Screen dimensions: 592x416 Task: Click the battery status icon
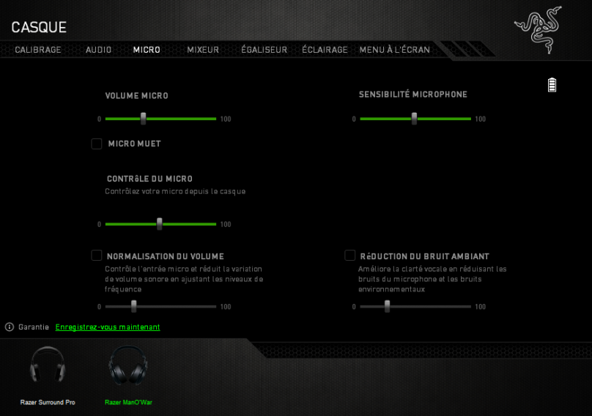click(x=552, y=85)
